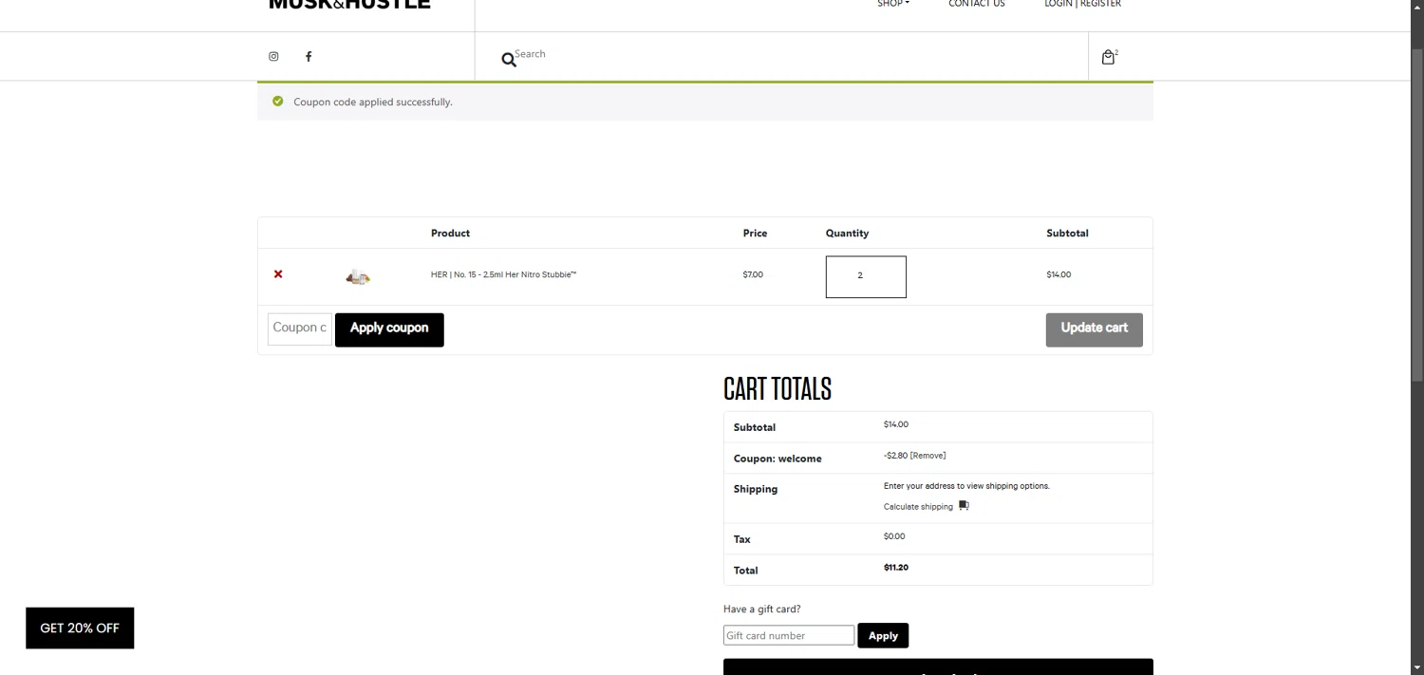
Task: Open the product thumbnail image in cart
Action: point(358,276)
